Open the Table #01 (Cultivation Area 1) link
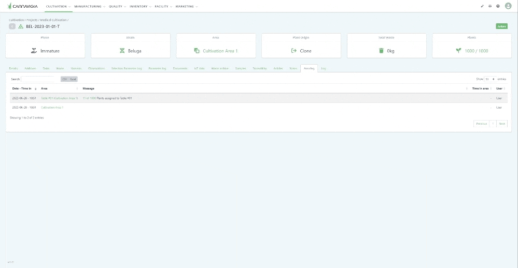518x268 pixels. 59,98
